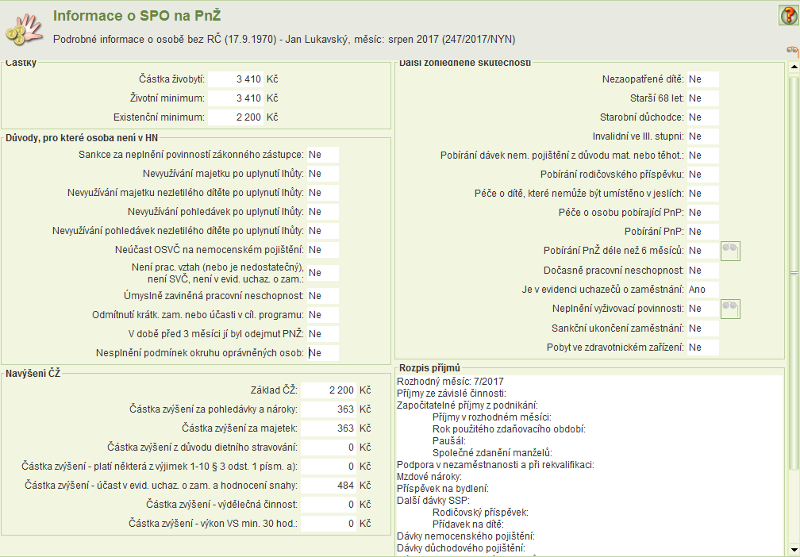The image size is (800, 557).
Task: Click the Není prac. vztah value field
Action: [x=322, y=273]
